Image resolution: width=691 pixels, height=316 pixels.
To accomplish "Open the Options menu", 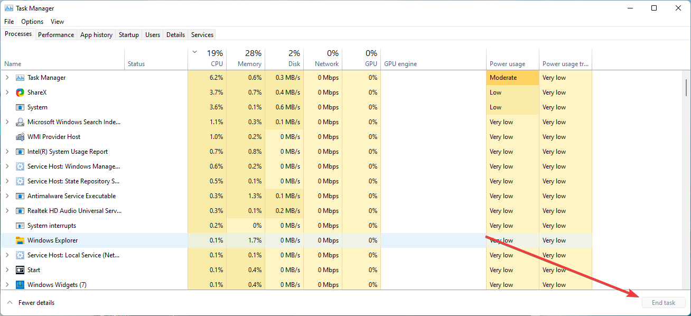I will click(x=32, y=22).
